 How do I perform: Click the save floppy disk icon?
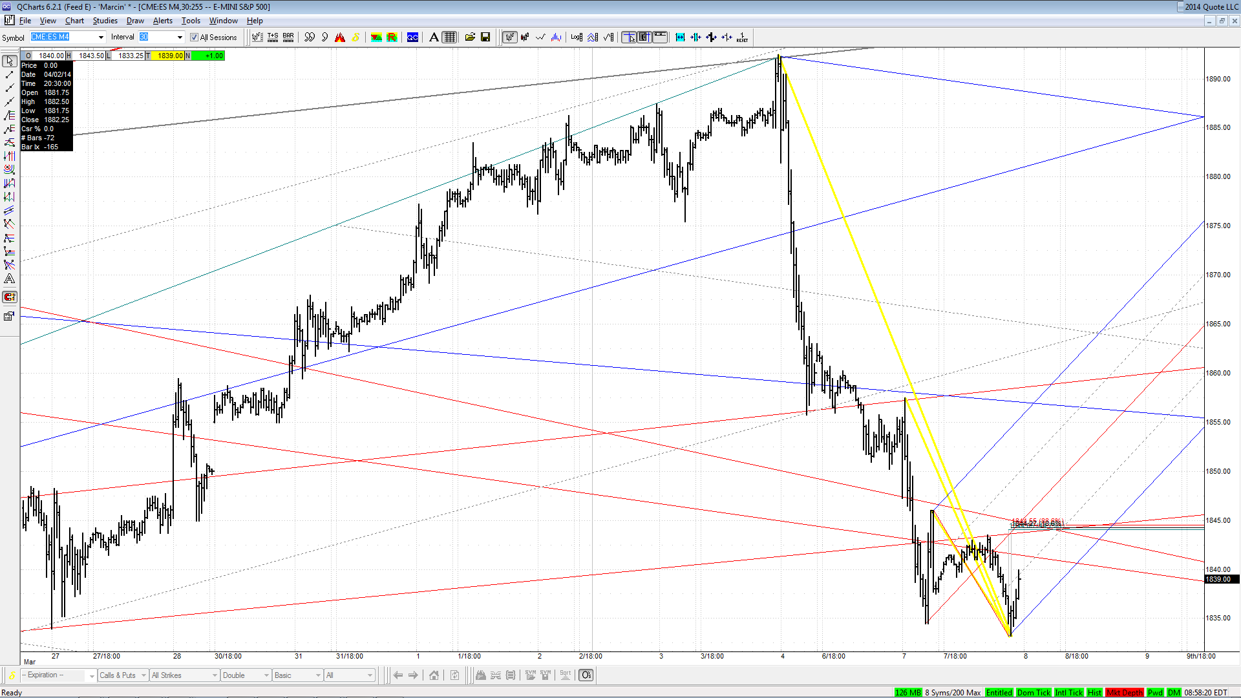(485, 37)
